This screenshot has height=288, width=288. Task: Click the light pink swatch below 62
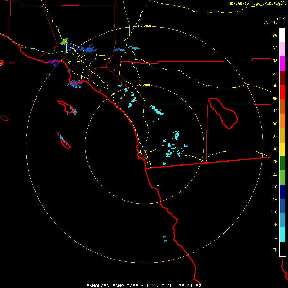coord(283,49)
